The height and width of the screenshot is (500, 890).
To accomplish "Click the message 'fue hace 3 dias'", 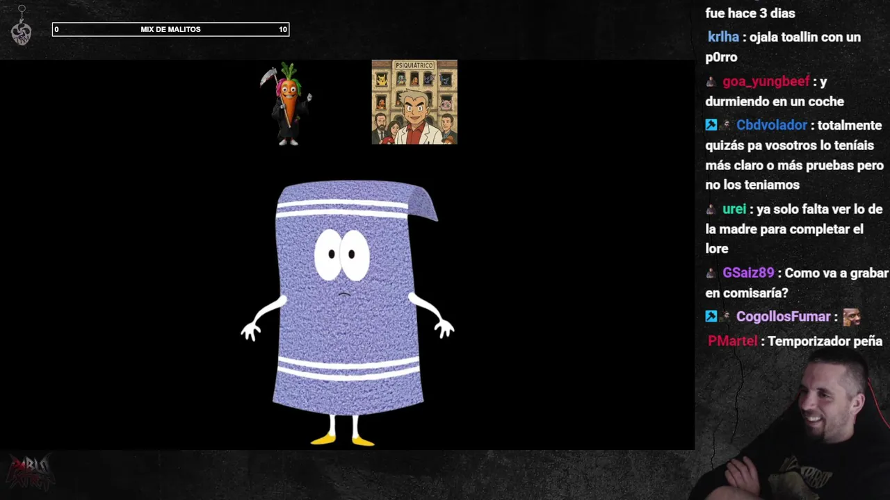I will (x=750, y=13).
